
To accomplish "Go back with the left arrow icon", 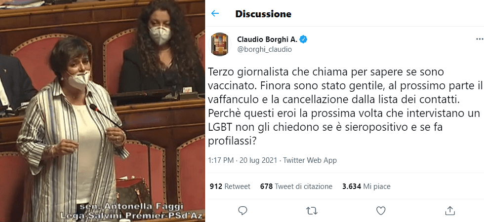I will 215,13.
